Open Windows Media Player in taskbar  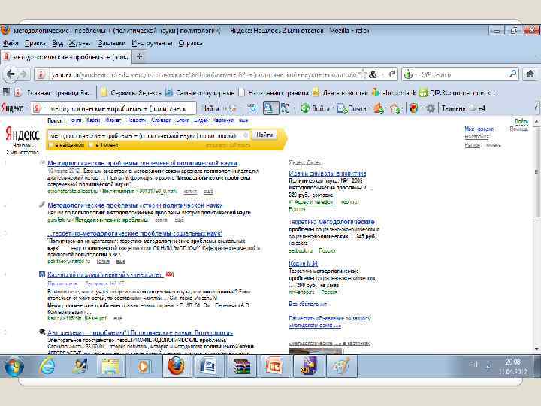pos(143,366)
